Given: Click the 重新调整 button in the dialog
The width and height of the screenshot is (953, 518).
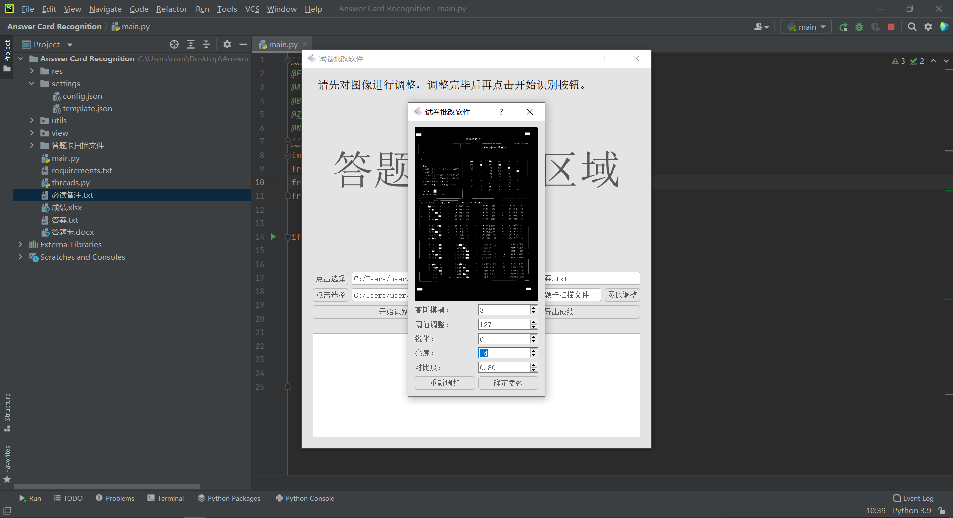Looking at the screenshot, I should 444,383.
